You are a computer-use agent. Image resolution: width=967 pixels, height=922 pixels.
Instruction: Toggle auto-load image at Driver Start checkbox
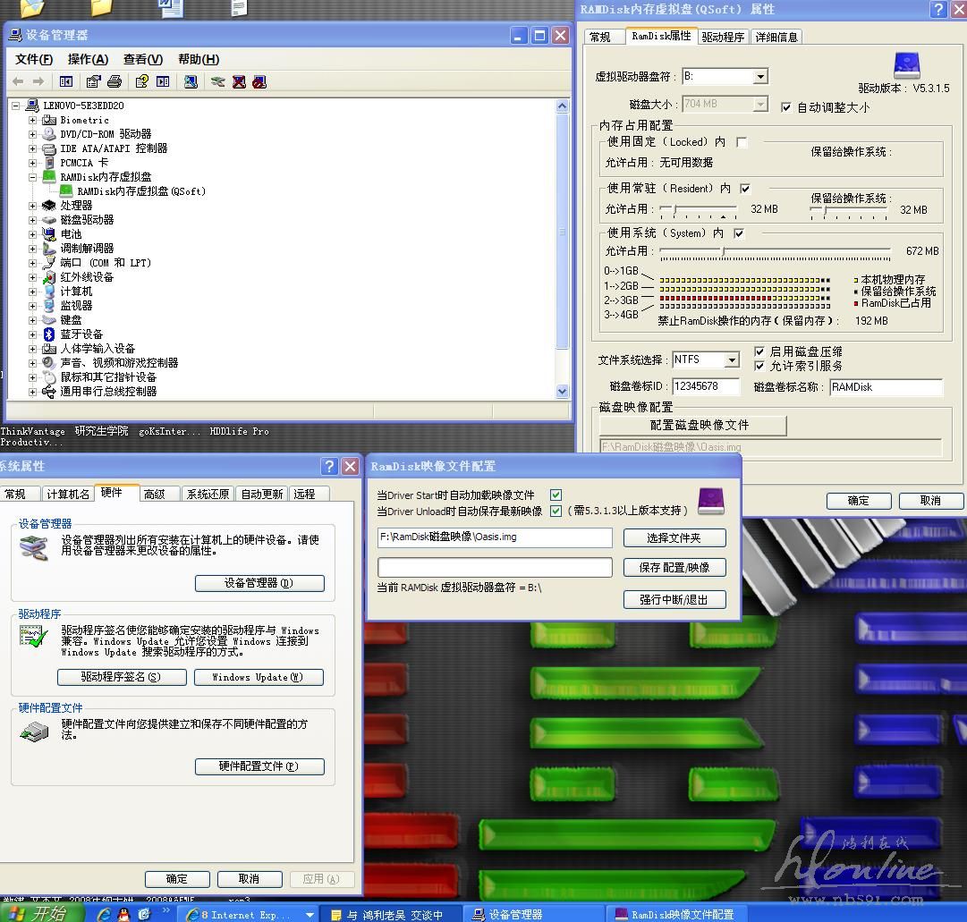pyautogui.click(x=556, y=495)
